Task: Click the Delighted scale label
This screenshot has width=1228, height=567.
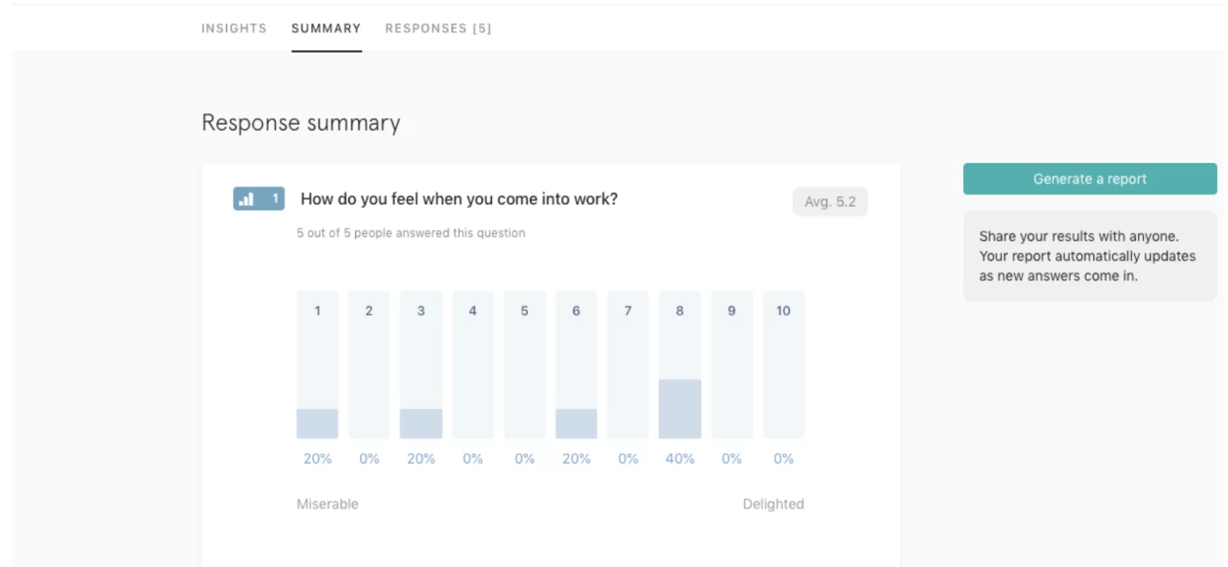Action: [773, 504]
